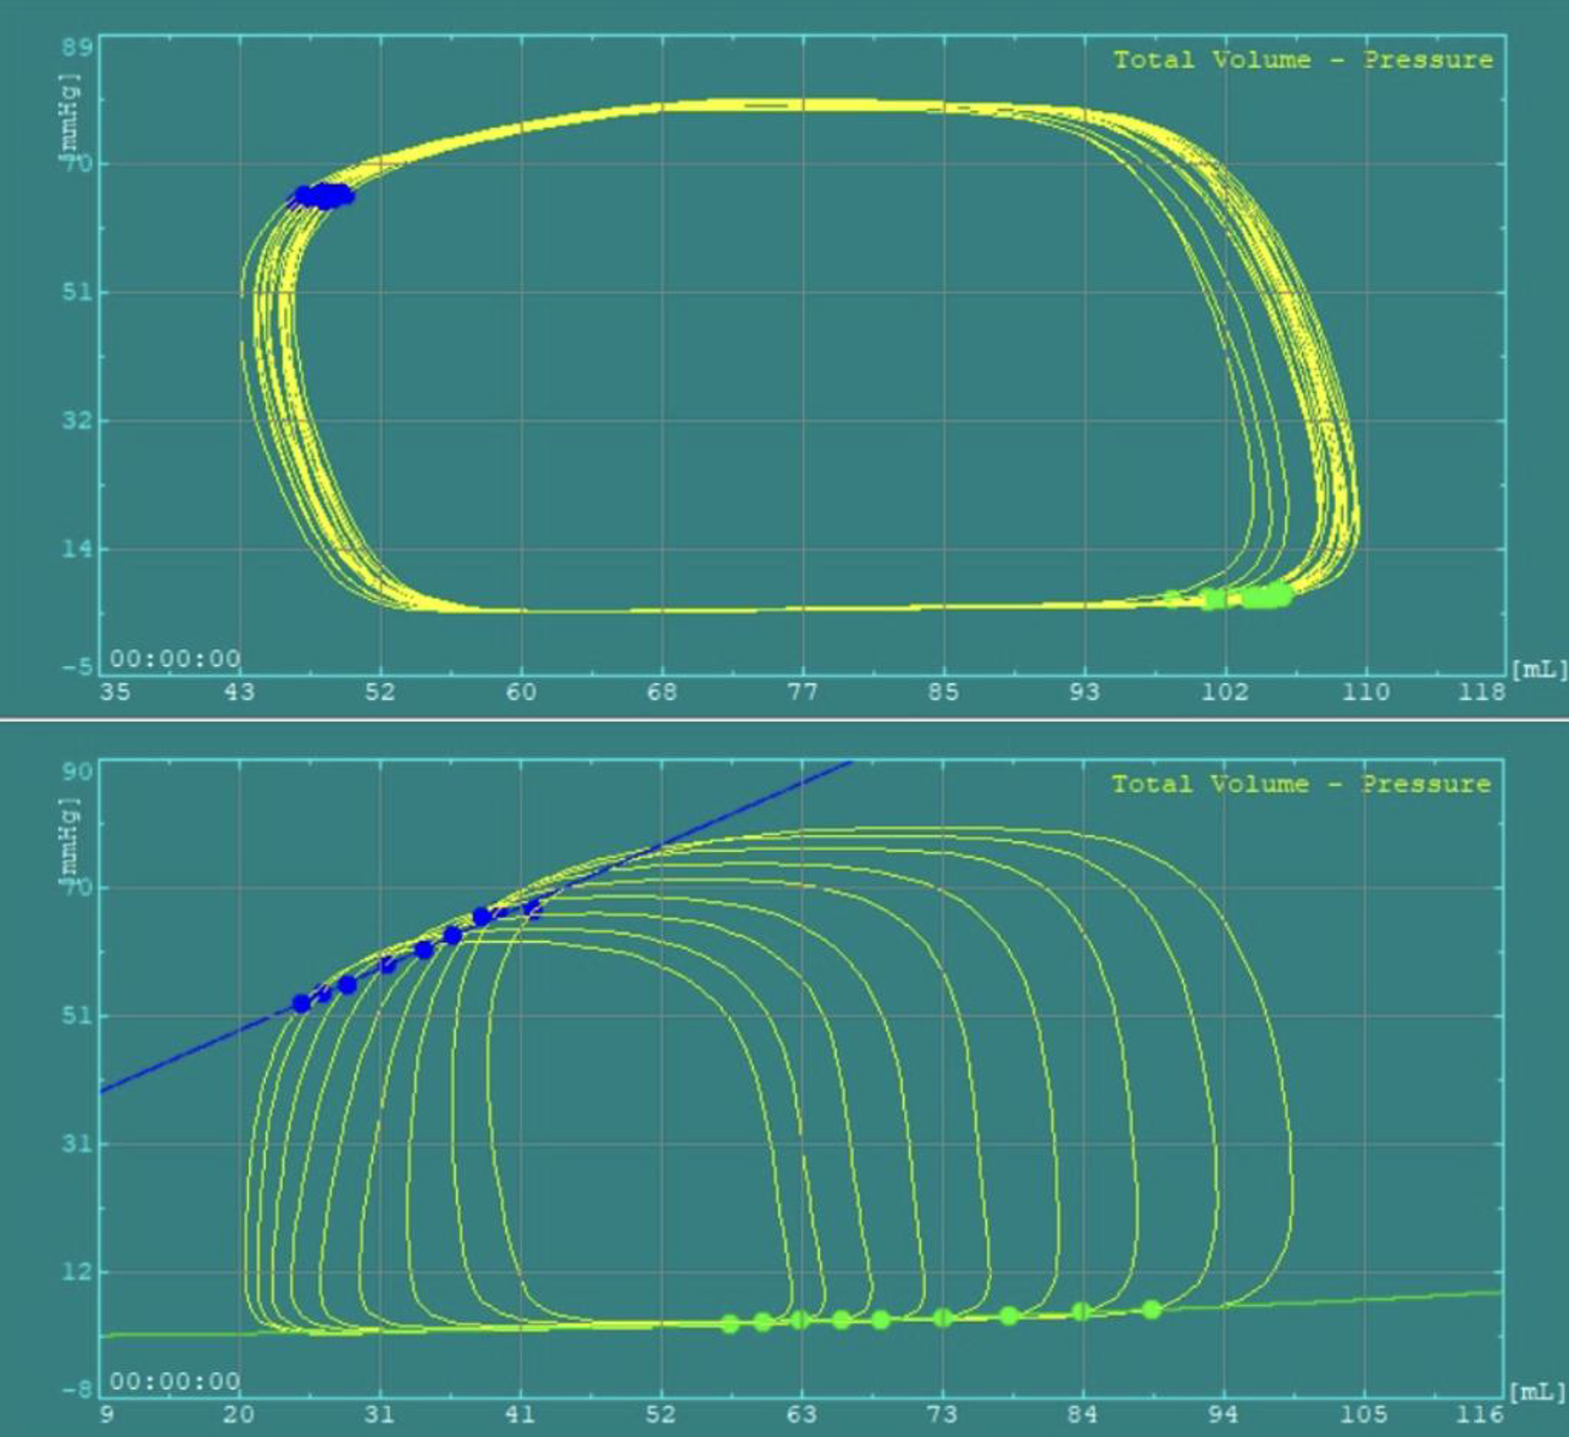The image size is (1569, 1437).
Task: Click the 00:00:00 timestamp in the top chart
Action: coord(175,658)
